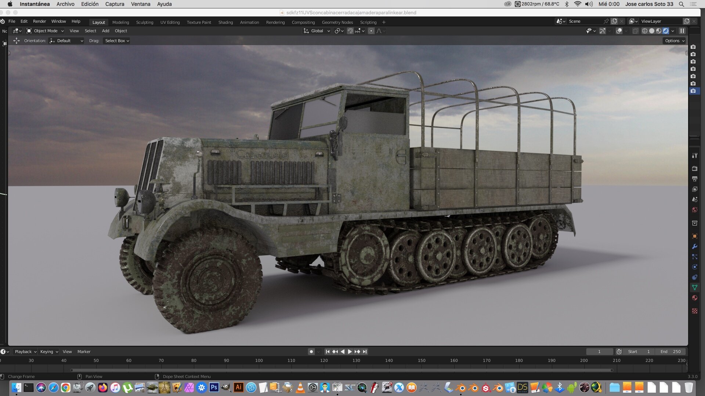Play the animation in reverse
The image size is (705, 396).
(x=342, y=352)
